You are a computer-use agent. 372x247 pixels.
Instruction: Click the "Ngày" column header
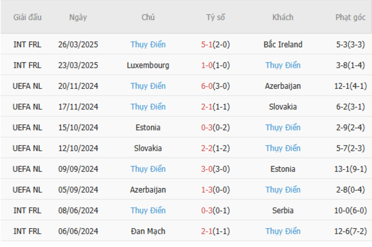pos(78,17)
